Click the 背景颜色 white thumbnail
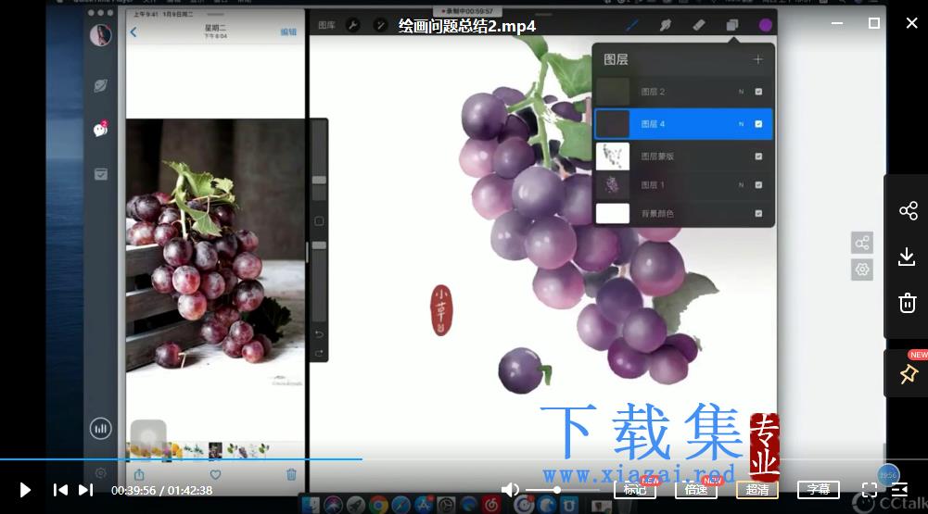928x514 pixels. pyautogui.click(x=613, y=213)
